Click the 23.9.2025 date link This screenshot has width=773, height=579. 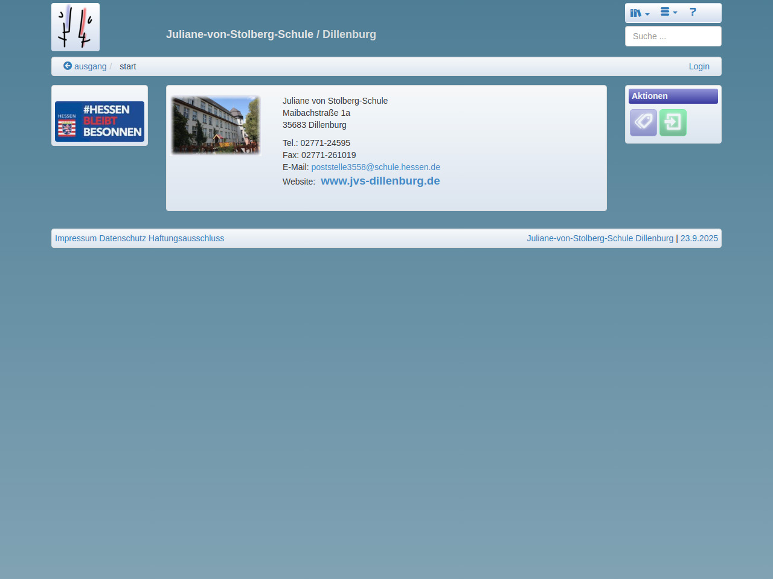tap(699, 238)
